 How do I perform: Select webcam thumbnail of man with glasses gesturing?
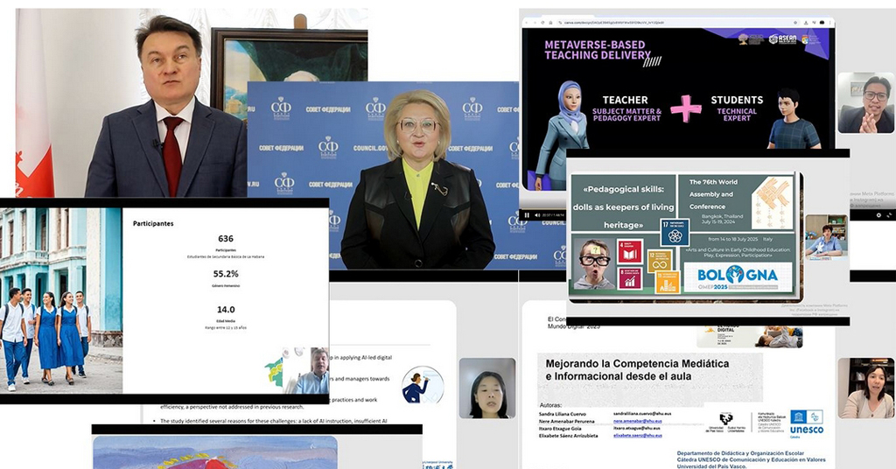(x=865, y=103)
